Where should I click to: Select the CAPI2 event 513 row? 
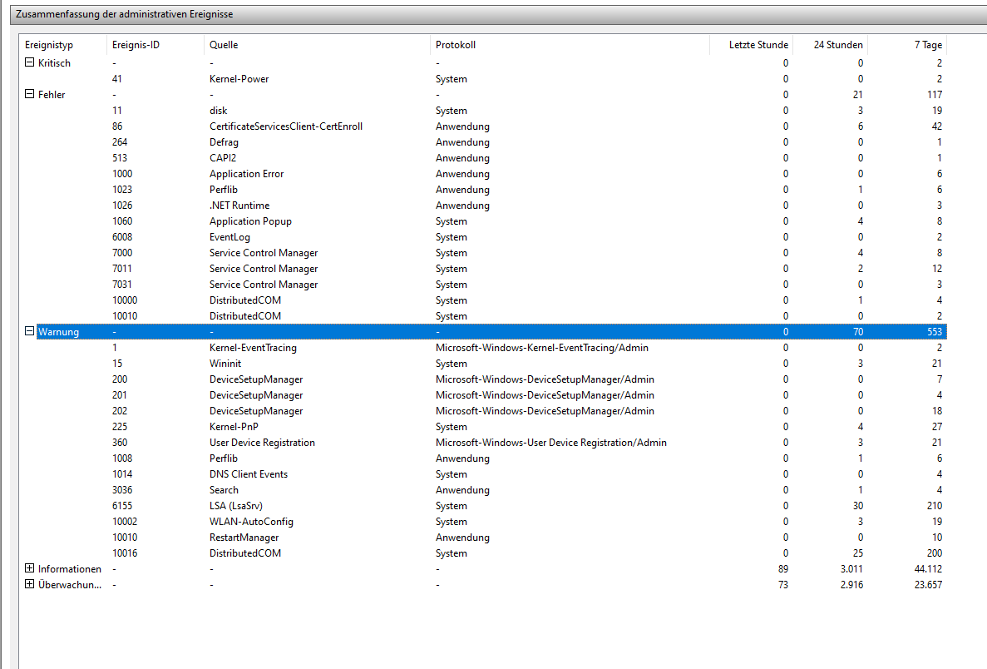[x=483, y=157]
